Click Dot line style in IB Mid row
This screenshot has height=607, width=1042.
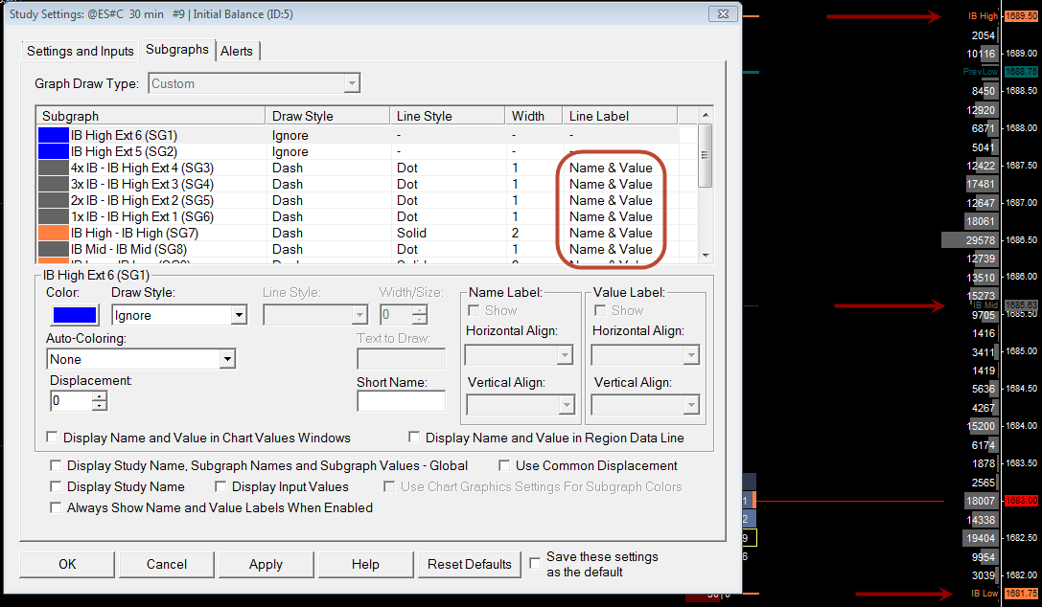click(407, 250)
